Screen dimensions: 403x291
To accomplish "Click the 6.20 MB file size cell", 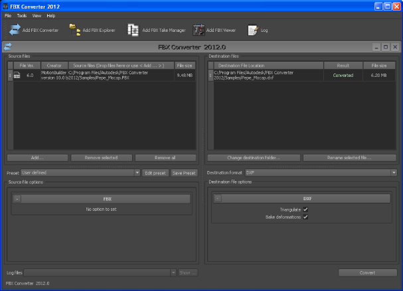I will [379, 75].
